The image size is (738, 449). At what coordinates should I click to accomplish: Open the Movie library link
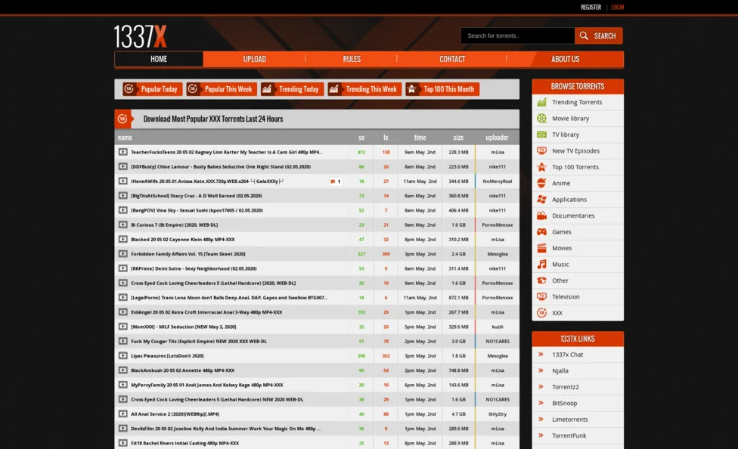coord(570,118)
